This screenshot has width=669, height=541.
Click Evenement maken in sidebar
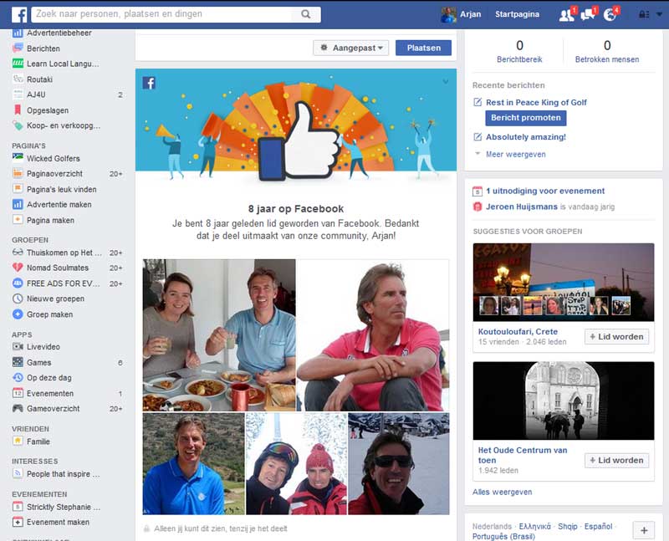click(x=58, y=523)
